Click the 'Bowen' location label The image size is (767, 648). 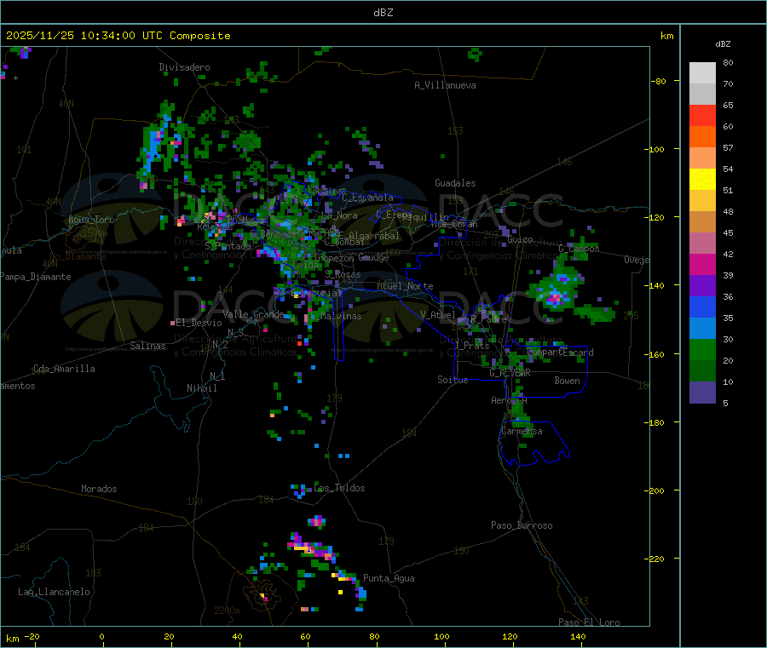pyautogui.click(x=568, y=381)
